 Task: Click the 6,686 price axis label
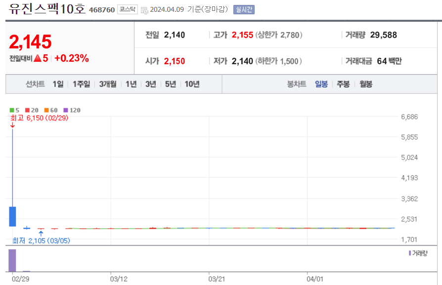tap(409, 117)
